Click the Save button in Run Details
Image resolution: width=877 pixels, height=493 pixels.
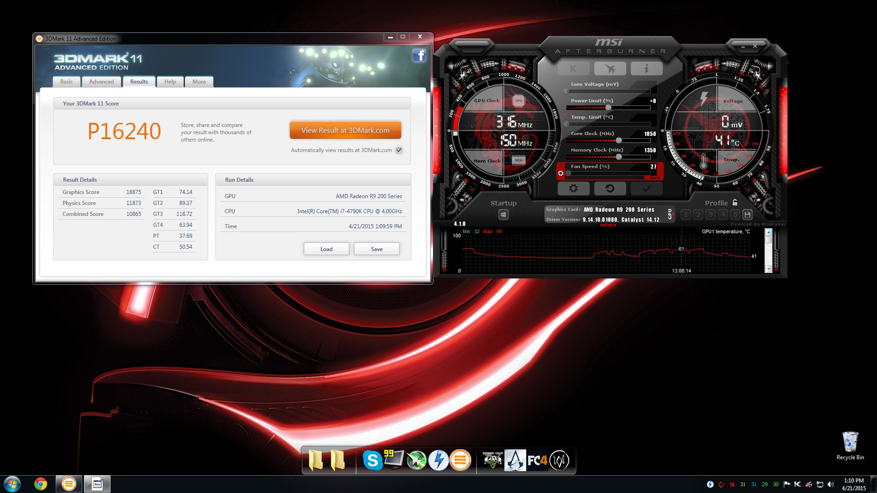[376, 249]
